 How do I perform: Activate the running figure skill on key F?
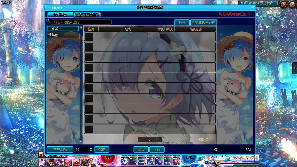[151, 161]
